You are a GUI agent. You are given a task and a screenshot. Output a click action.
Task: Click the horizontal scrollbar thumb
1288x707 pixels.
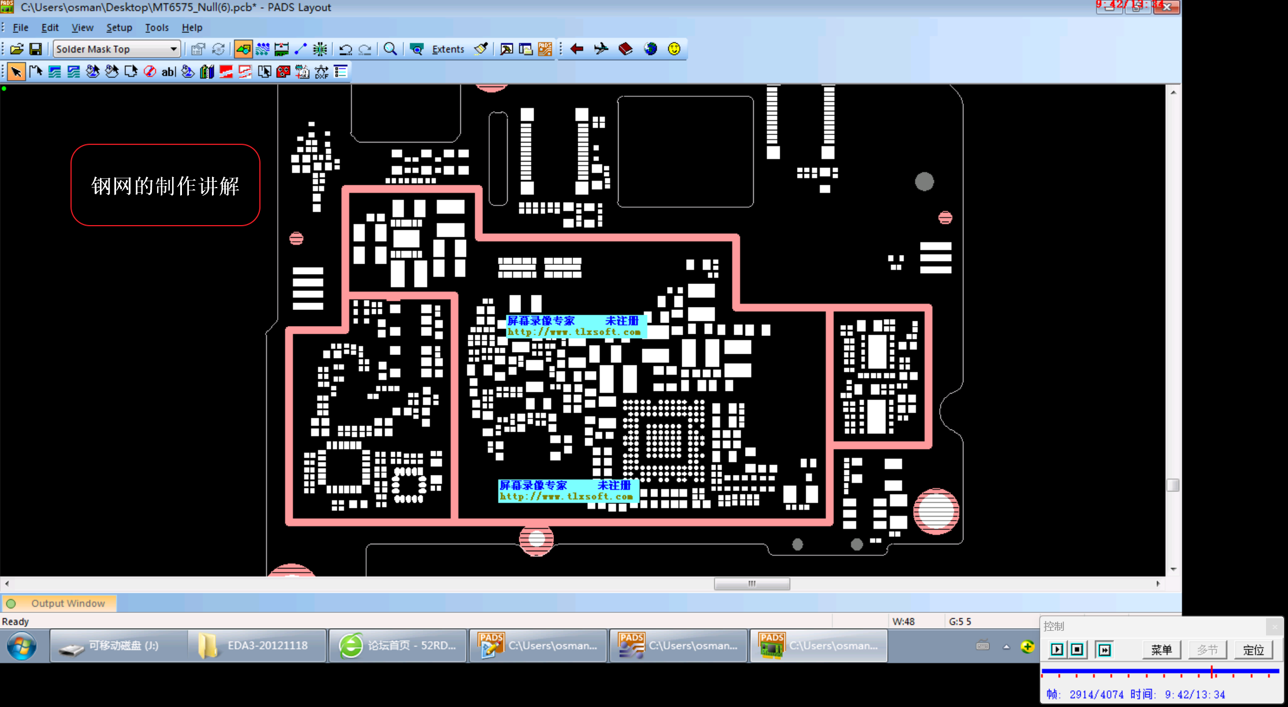[752, 583]
